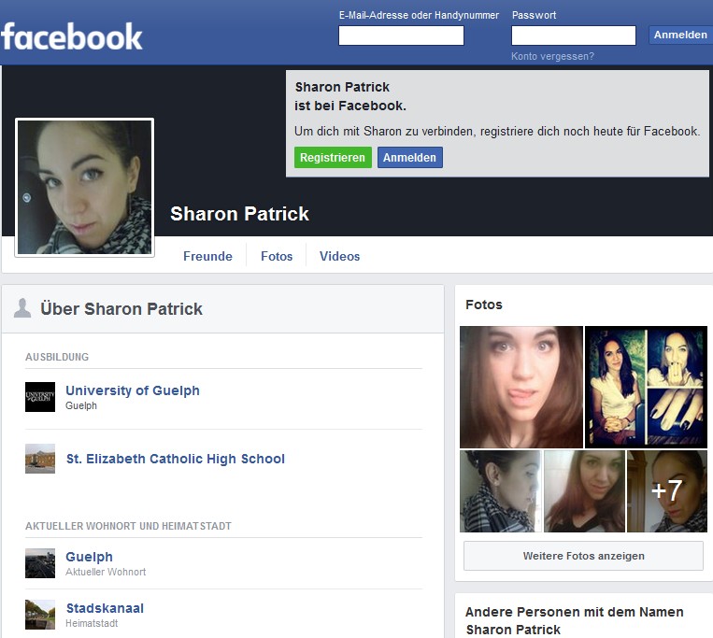713x638 pixels.
Task: Click the Aktueller Wohnort caption text
Action: click(106, 572)
